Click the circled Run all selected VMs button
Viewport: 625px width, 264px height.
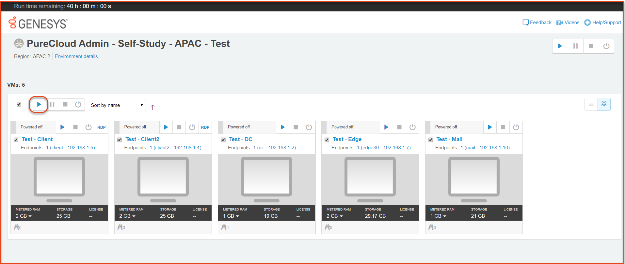pos(39,105)
